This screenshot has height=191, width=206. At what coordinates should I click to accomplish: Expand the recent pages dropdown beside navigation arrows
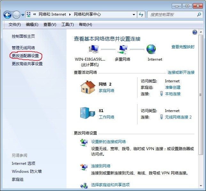click(x=23, y=15)
